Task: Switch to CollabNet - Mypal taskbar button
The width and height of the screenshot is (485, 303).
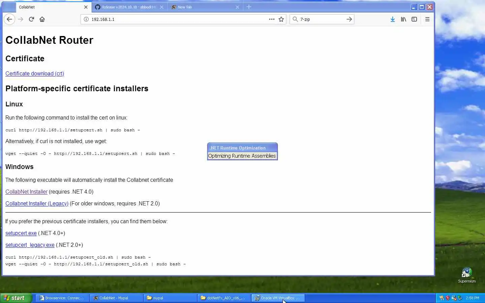Action: pyautogui.click(x=116, y=298)
